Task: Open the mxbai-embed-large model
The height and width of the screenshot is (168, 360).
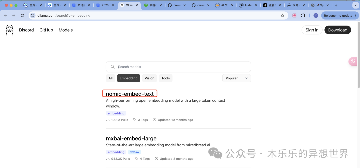Action: coord(131,138)
